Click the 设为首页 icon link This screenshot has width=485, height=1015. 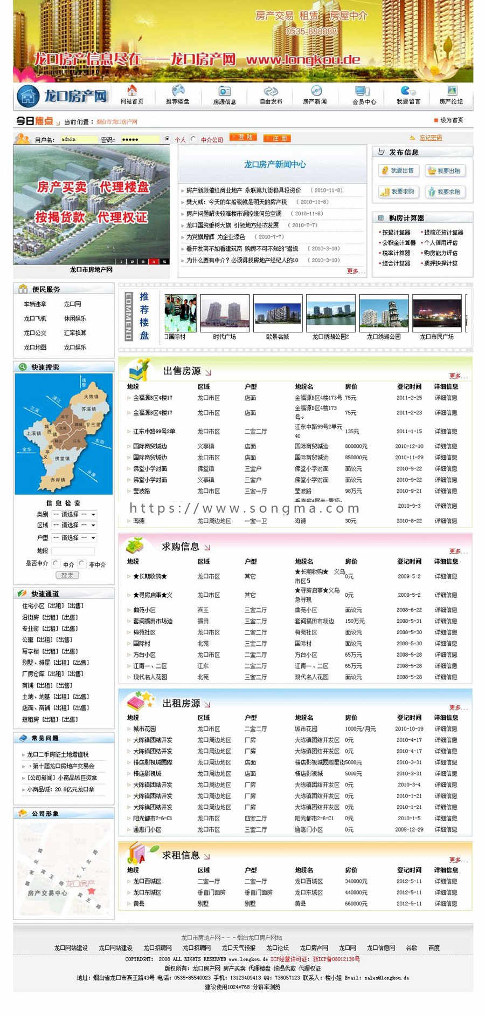coord(448,120)
